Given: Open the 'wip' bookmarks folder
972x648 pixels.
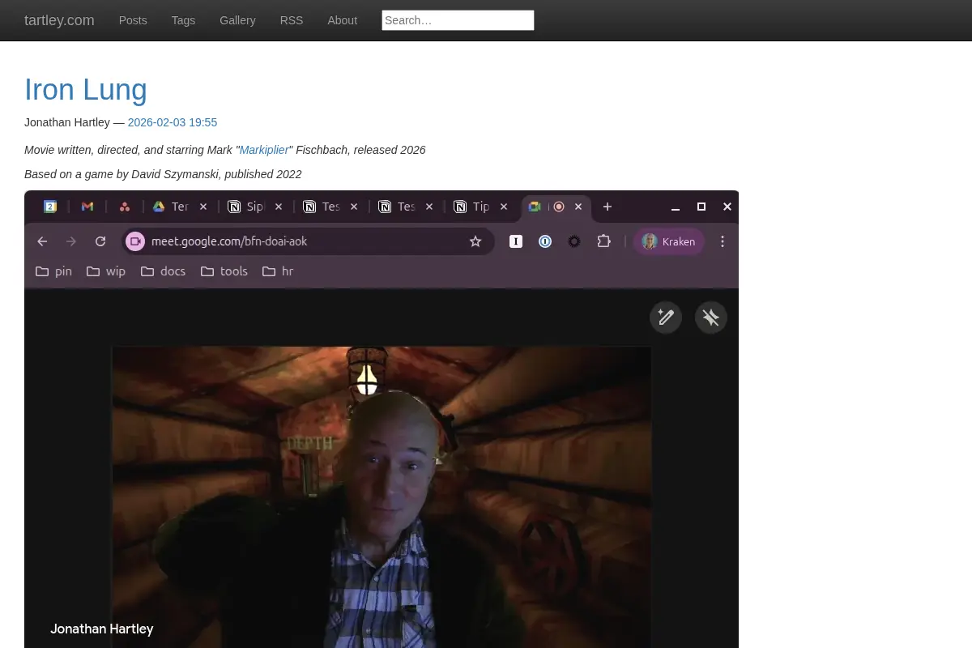Looking at the screenshot, I should [x=106, y=271].
